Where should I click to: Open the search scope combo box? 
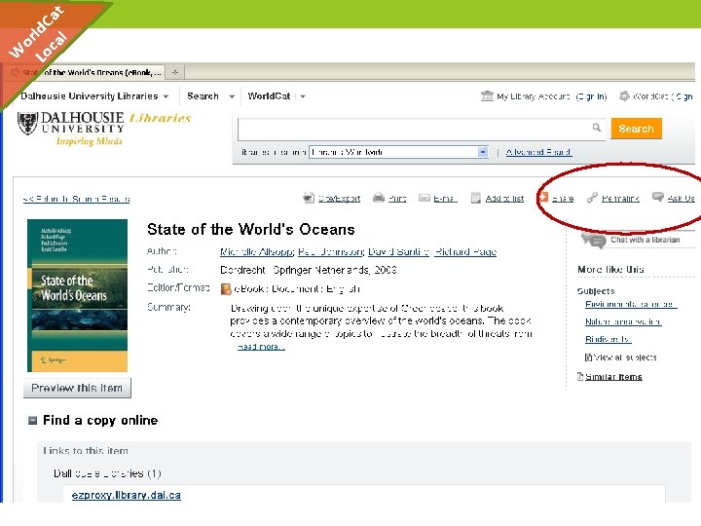coord(398,152)
